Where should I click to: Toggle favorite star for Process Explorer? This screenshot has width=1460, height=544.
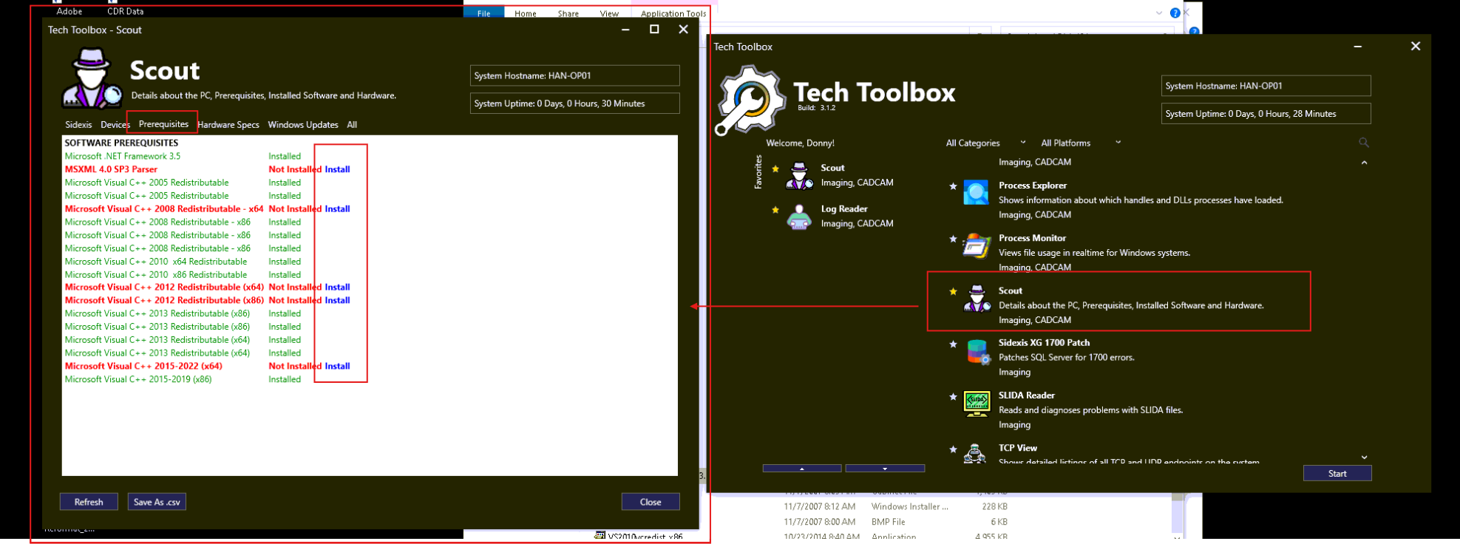pos(953,186)
